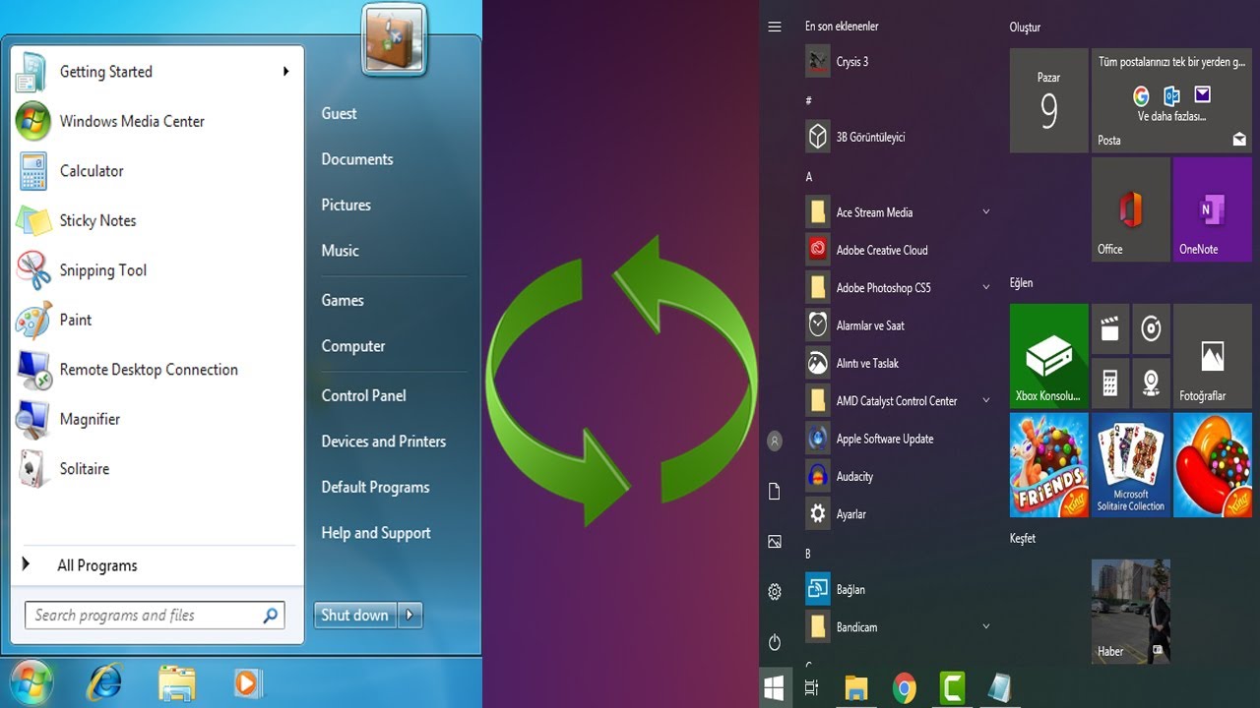The image size is (1260, 708).
Task: Open Windows Media Center in Windows 7 menu
Action: [x=132, y=121]
